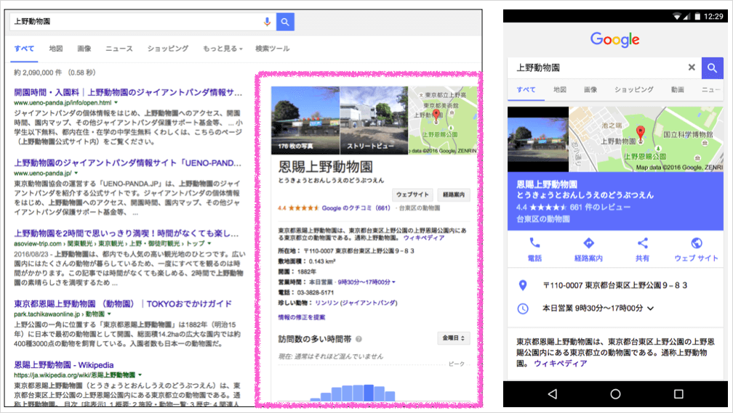
Task: Tap the 661 件のレビュー rating on mobile
Action: [x=574, y=207]
